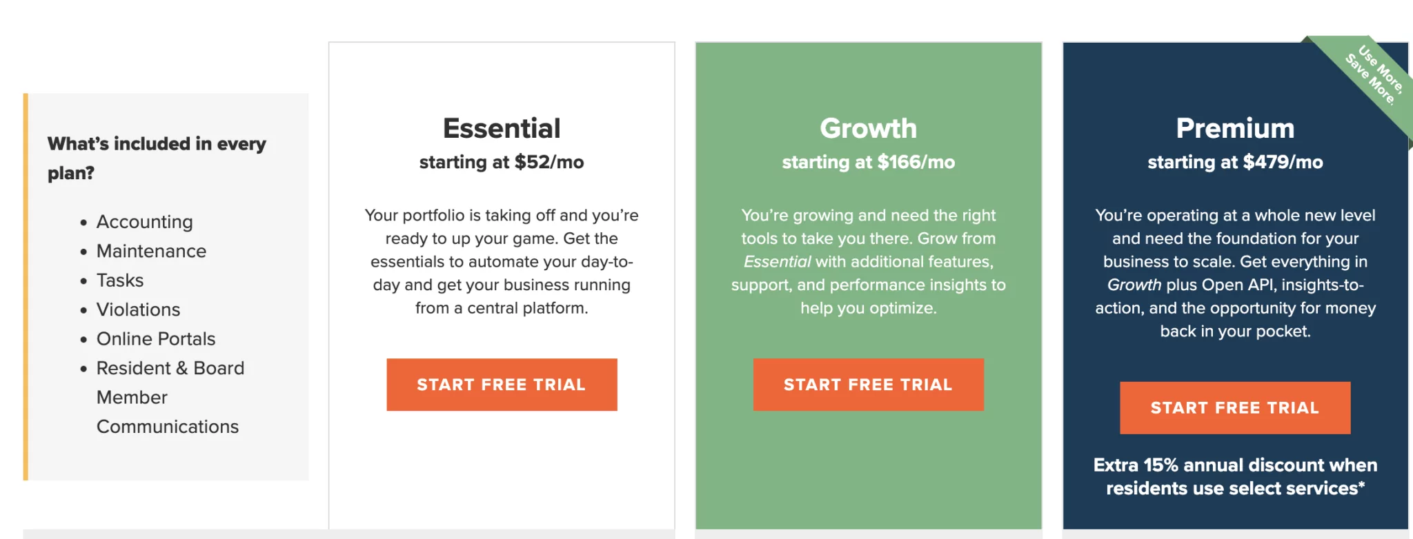Image resolution: width=1413 pixels, height=539 pixels.
Task: Click the Violations list item
Action: [138, 309]
